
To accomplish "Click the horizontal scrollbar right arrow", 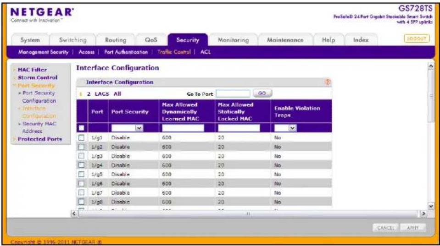I will tap(423, 213).
